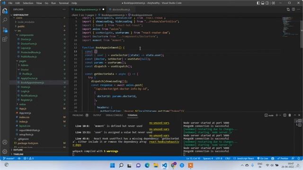The width and height of the screenshot is (303, 170).
Task: Click Spaces: 4 indentation setting
Action: [208, 159]
